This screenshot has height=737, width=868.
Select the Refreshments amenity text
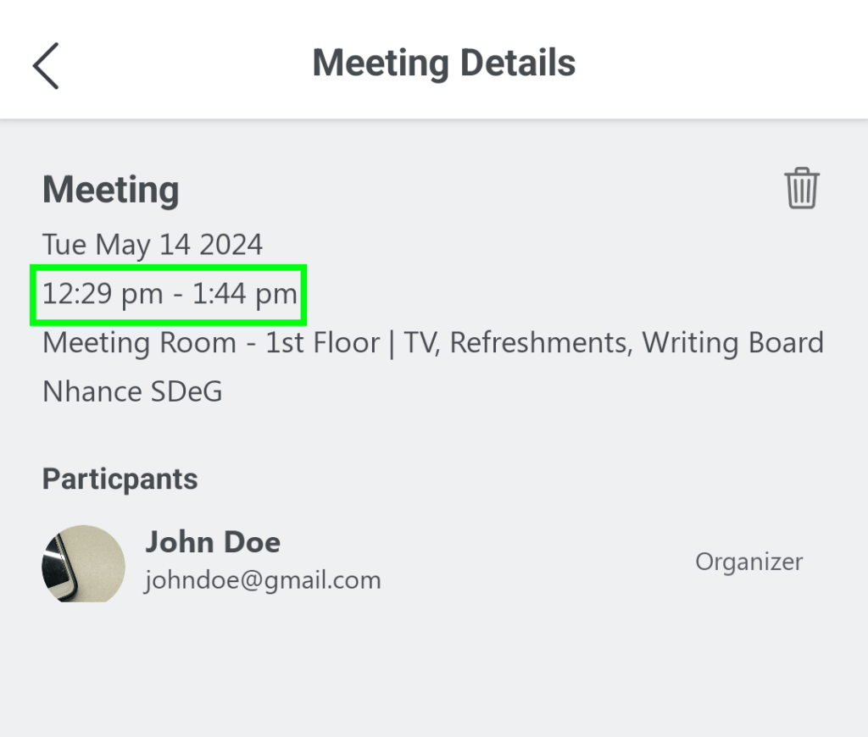539,343
